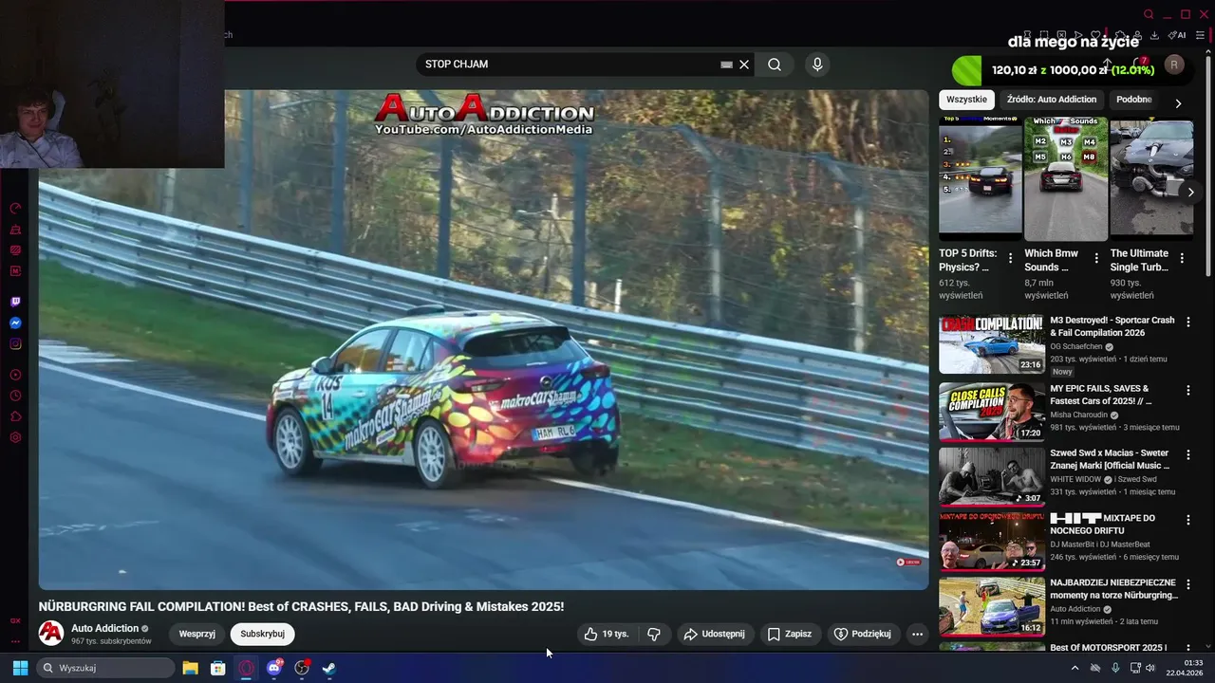The image size is (1215, 683).
Task: Open File Explorer from taskbar
Action: point(190,668)
